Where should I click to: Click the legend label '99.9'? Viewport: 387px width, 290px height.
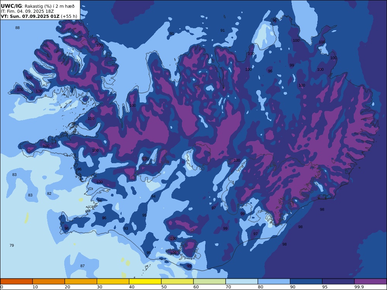point(358,287)
